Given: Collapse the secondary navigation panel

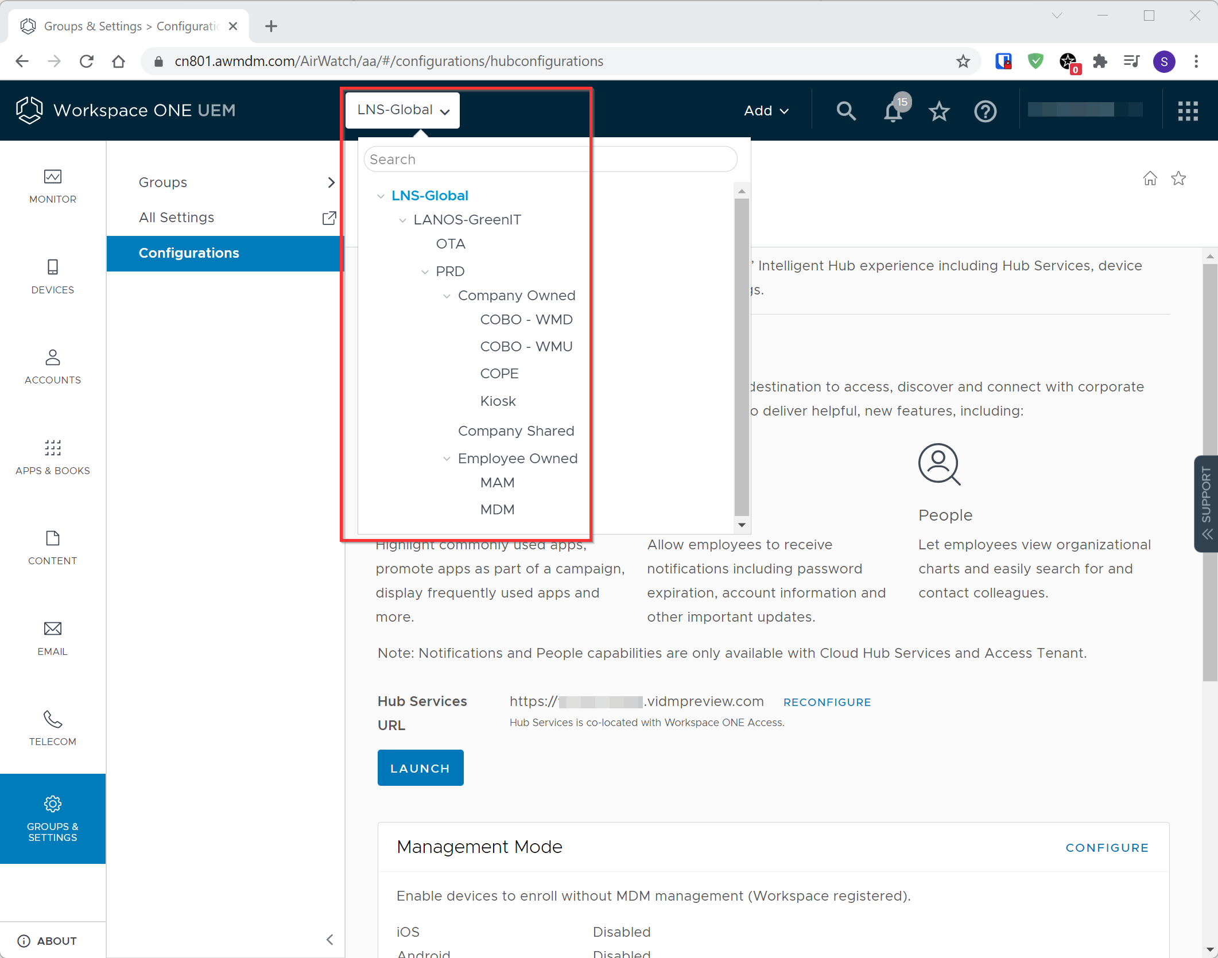Looking at the screenshot, I should click(x=329, y=940).
